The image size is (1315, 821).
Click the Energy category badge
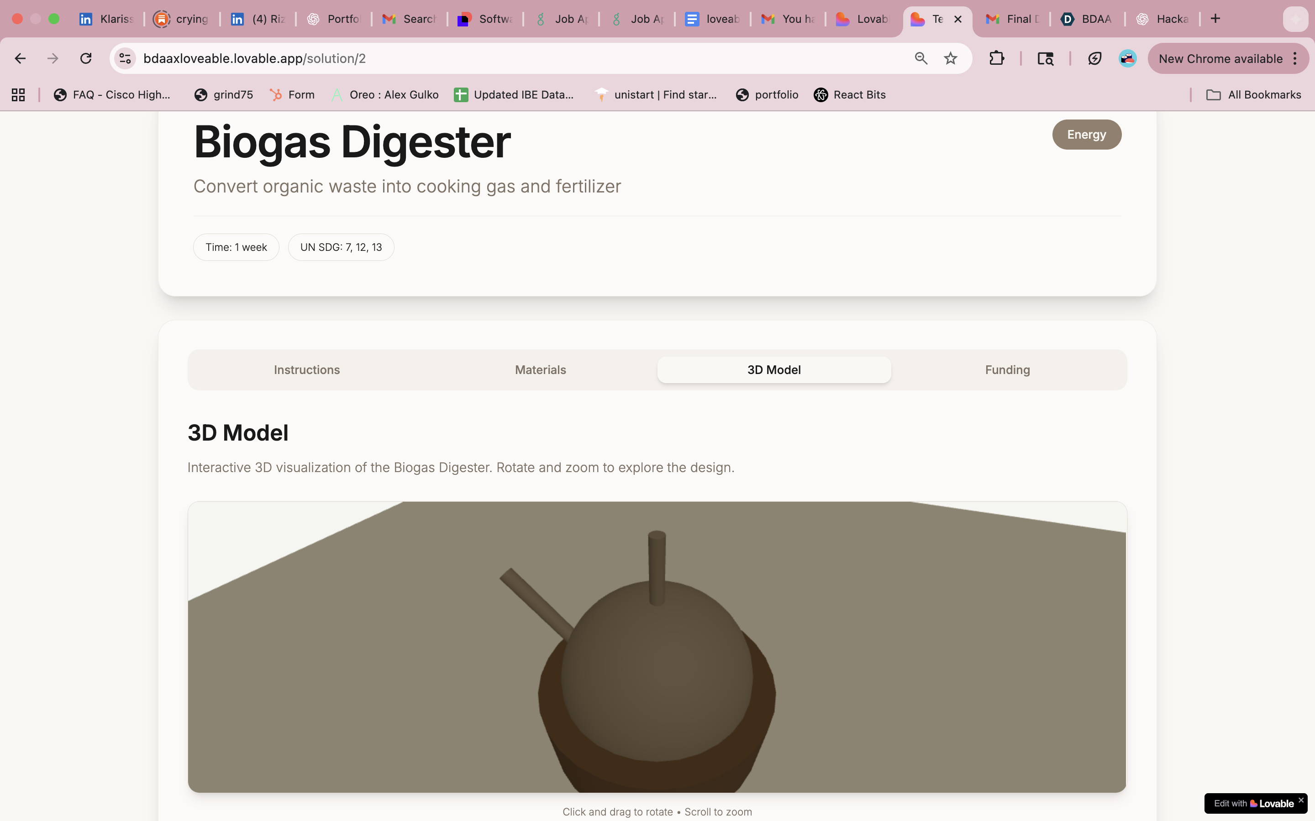[1086, 135]
